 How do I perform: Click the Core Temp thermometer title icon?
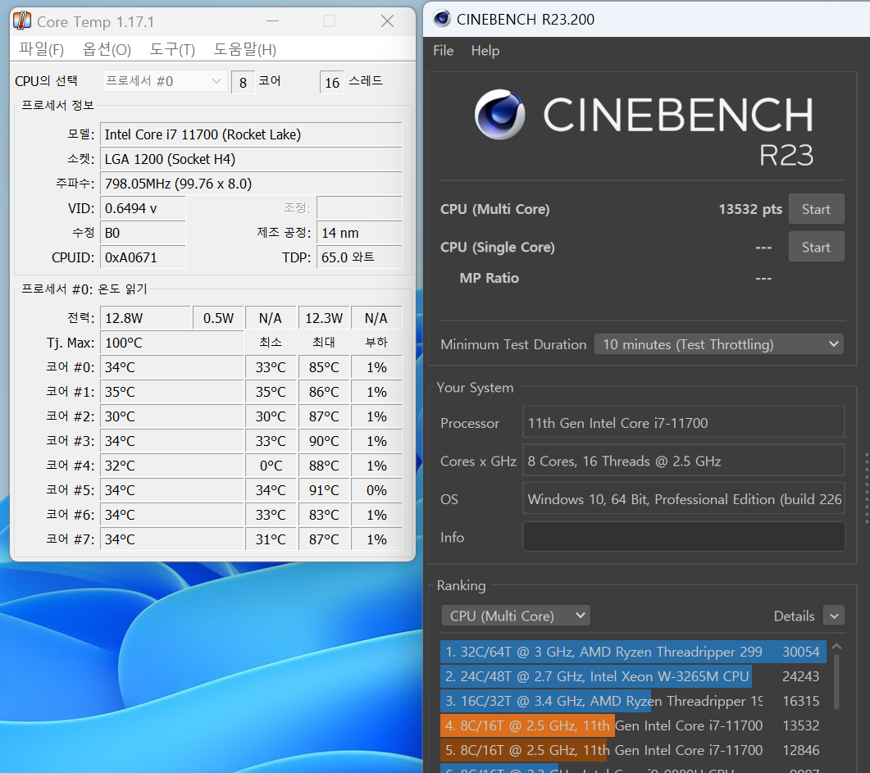point(22,20)
